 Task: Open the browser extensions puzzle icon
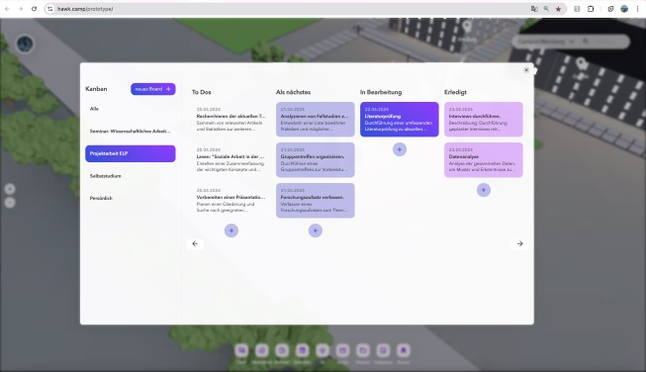click(591, 9)
